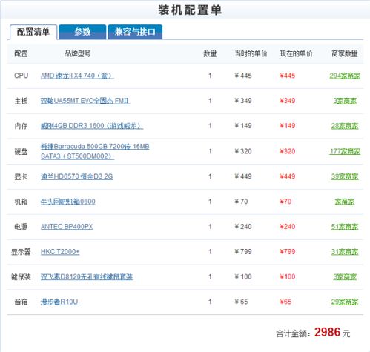Switch to the 配置清单 tab
Screen dimensions: 370x352
[x=33, y=32]
